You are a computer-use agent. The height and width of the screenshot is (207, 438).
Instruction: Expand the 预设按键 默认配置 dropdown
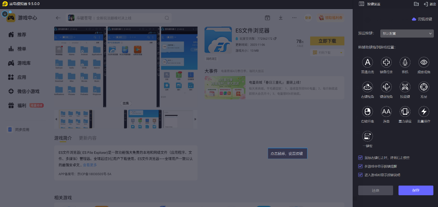tap(407, 34)
